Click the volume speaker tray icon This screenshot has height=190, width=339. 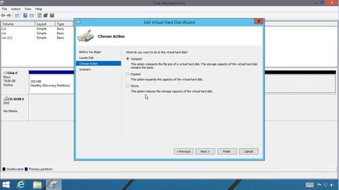pos(332,185)
